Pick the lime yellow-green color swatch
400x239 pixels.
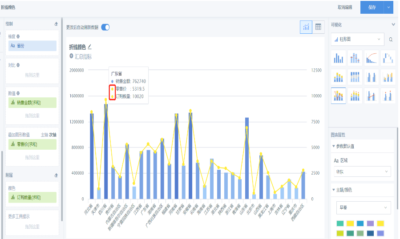[340, 233]
